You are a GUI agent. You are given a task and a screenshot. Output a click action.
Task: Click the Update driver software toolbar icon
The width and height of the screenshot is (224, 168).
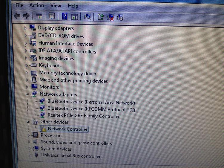pyautogui.click(x=100, y=17)
